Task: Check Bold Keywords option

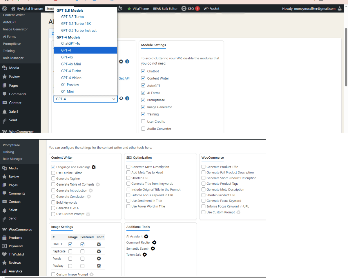Action: pyautogui.click(x=53, y=202)
